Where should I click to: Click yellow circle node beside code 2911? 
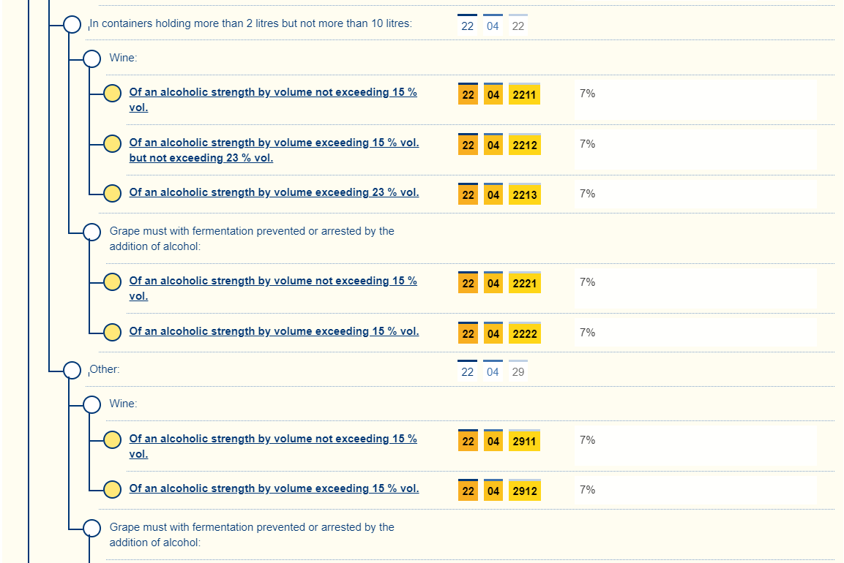point(112,440)
